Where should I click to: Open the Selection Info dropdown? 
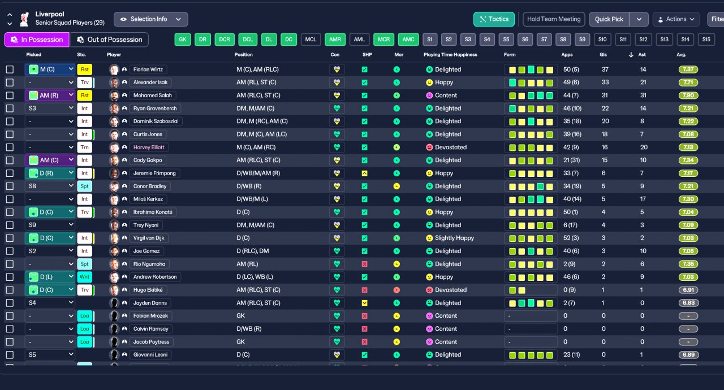pyautogui.click(x=150, y=19)
